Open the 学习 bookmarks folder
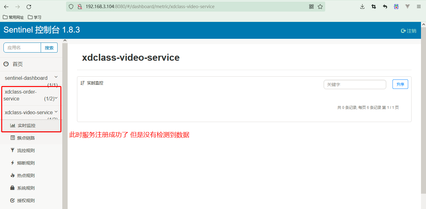This screenshot has width=426, height=209. click(34, 17)
